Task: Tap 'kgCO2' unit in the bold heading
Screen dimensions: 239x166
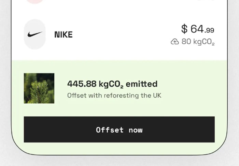Action: tap(111, 84)
